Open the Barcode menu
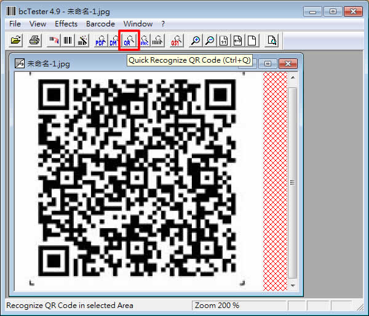This screenshot has width=369, height=316. pos(100,24)
